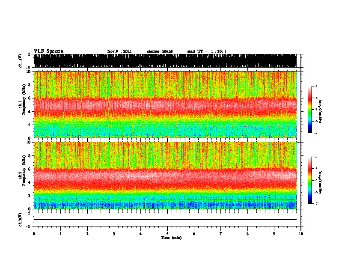Screen dimensions: 339x262
Task: Click the "8" tick on the Time axis
Action: tap(247, 234)
